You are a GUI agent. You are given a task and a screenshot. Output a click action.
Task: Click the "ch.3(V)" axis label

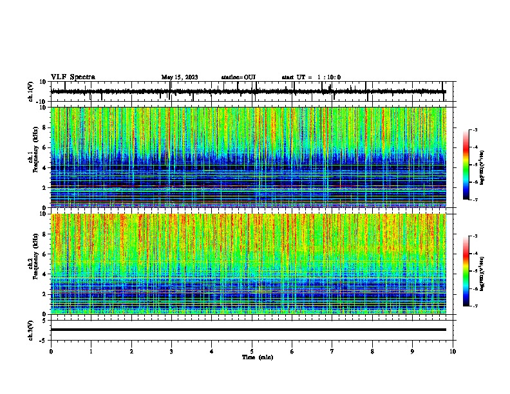[x=31, y=330]
